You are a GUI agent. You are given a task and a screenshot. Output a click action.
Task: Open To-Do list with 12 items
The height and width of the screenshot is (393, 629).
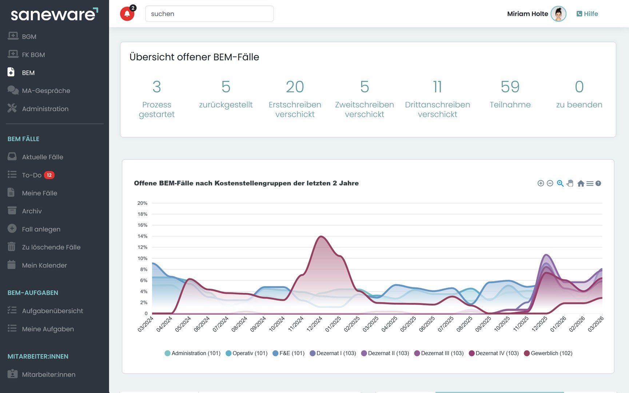click(32, 175)
